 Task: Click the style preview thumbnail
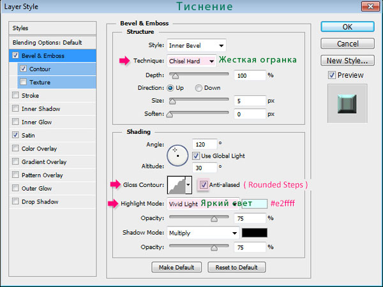pyautogui.click(x=347, y=103)
